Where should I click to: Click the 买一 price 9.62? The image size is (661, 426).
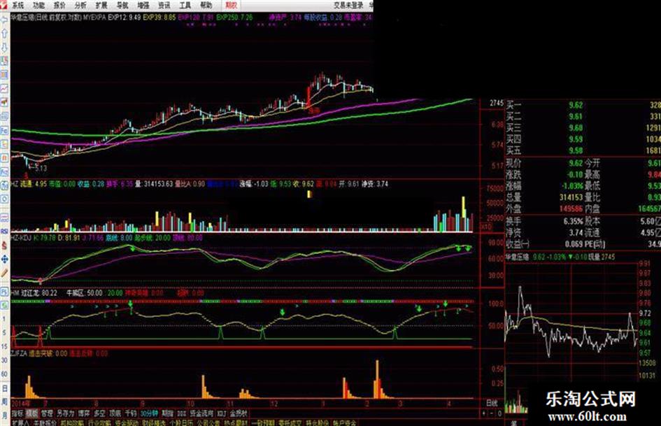coord(576,105)
